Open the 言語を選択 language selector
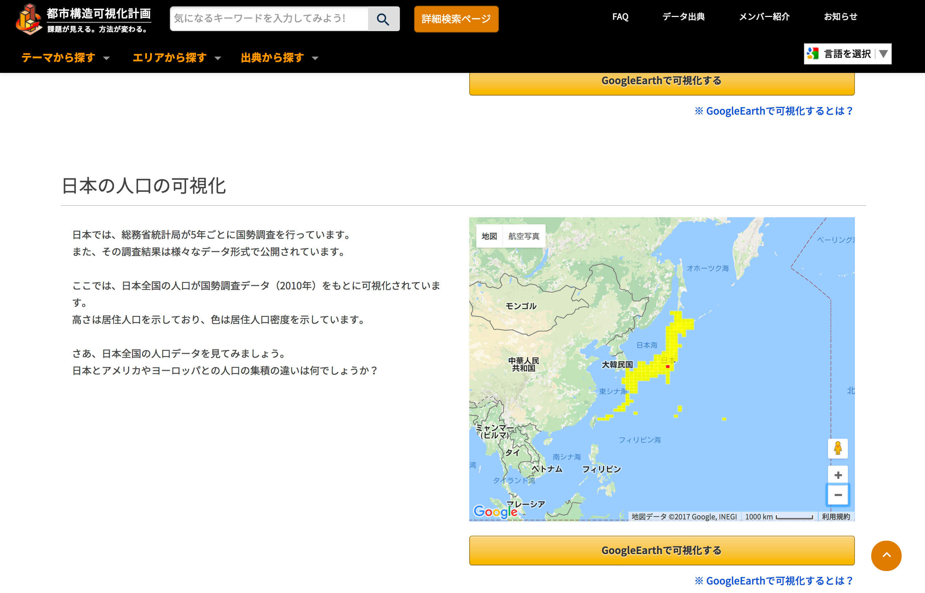Screen dimensions: 925x593 click(848, 54)
